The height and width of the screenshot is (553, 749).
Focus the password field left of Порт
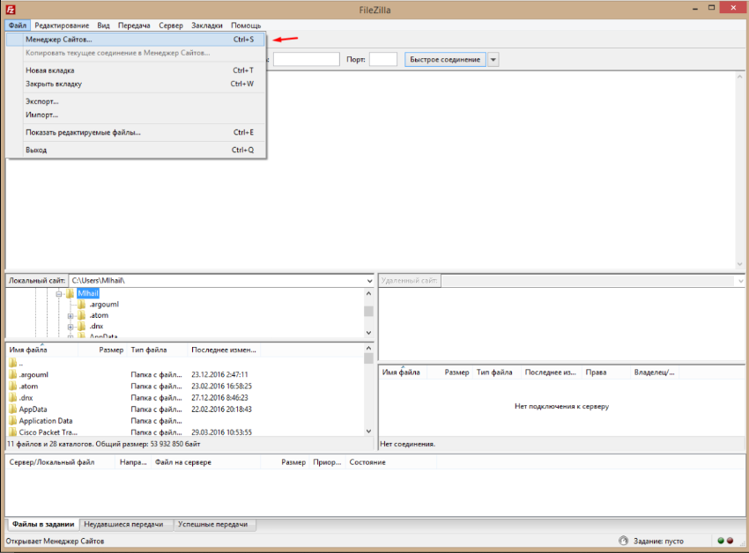306,60
